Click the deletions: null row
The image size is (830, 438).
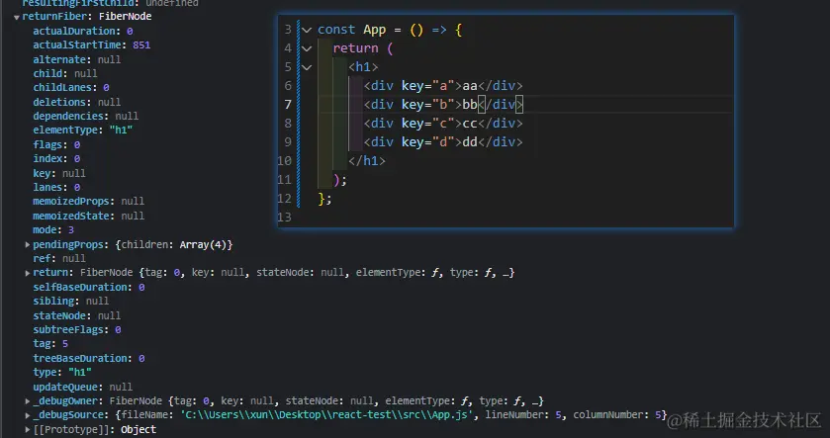(x=77, y=102)
